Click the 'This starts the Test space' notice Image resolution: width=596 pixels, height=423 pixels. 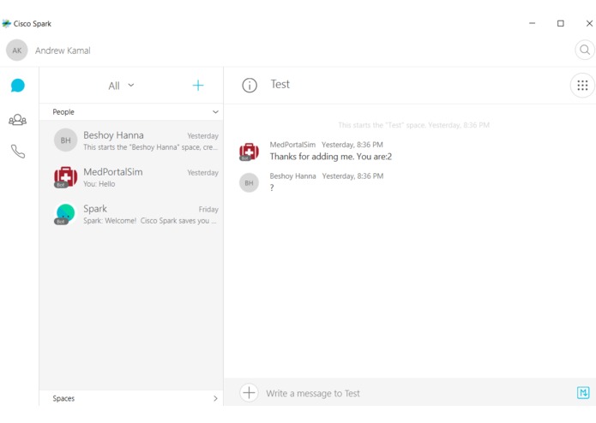413,125
